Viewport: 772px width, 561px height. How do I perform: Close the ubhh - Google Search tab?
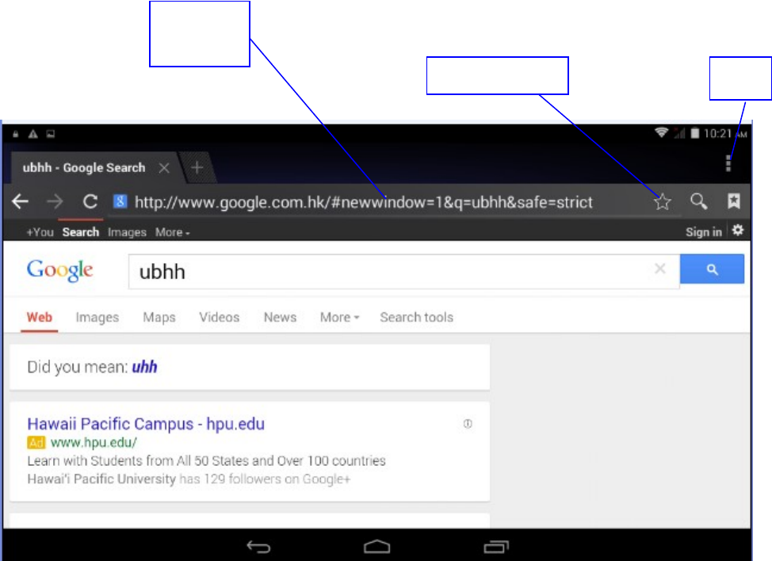[164, 168]
